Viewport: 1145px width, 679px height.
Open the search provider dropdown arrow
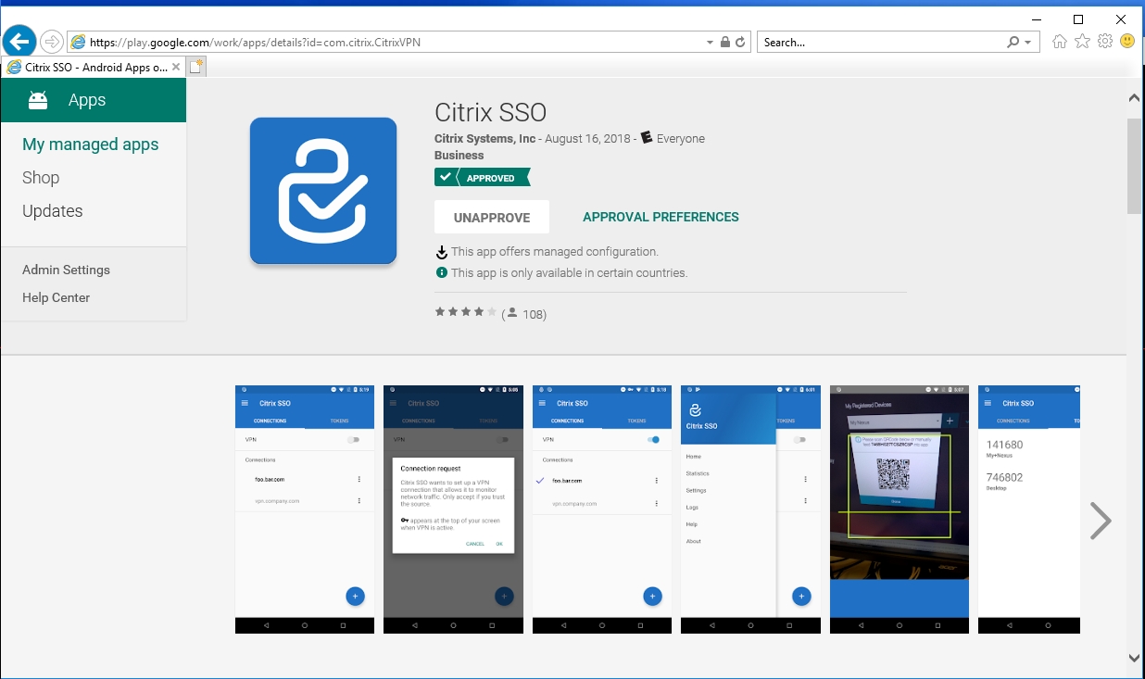click(1028, 43)
